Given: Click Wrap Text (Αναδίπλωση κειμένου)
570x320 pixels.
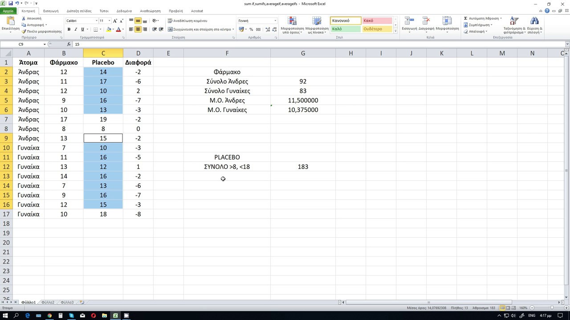Looking at the screenshot, I should (x=187, y=21).
